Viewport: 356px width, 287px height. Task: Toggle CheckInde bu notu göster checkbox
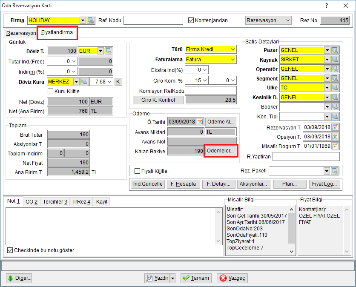(x=10, y=250)
